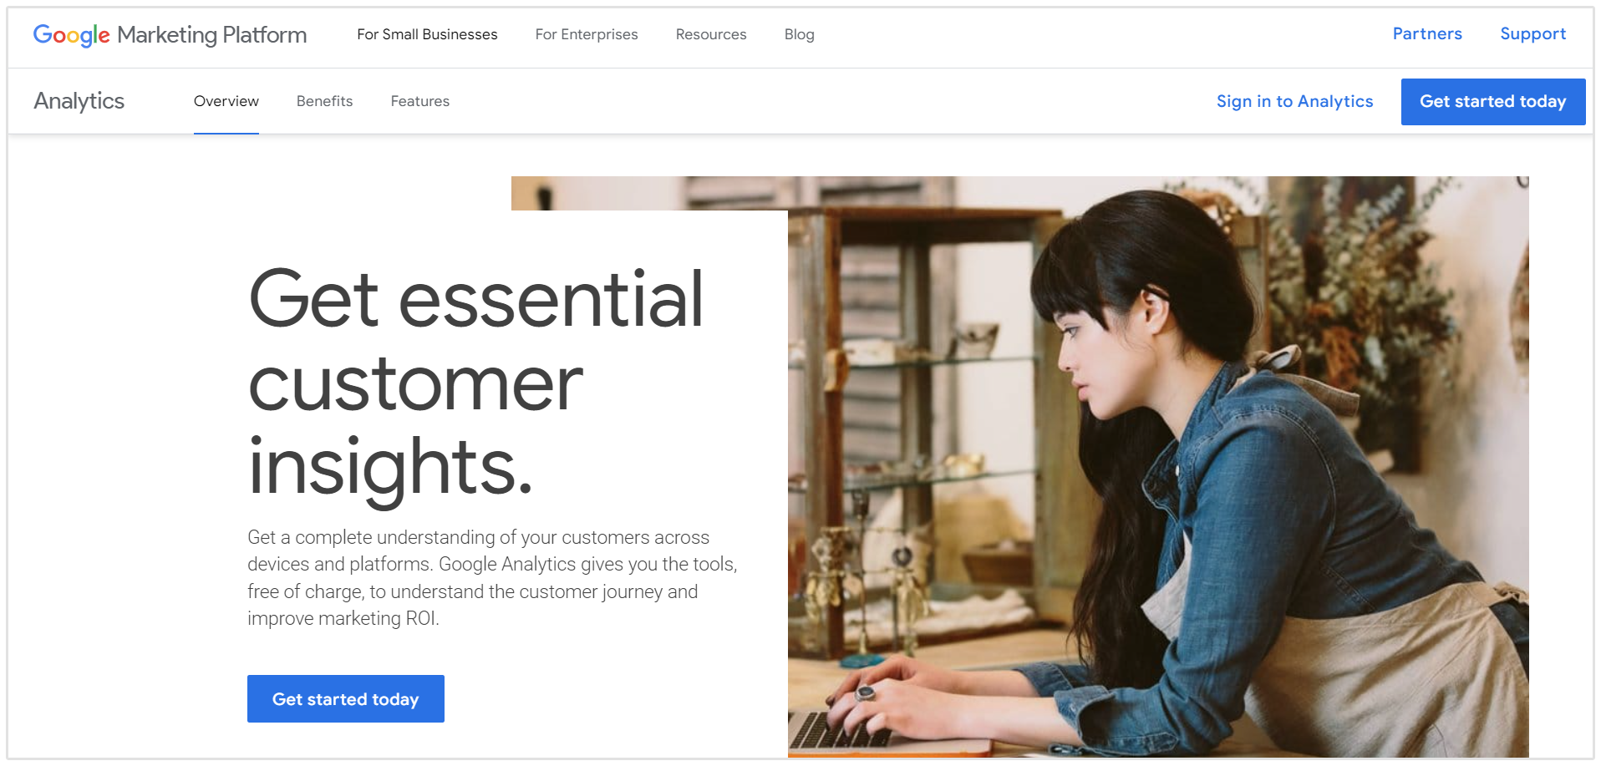1601x766 pixels.
Task: Open the Marketing Platform home link
Action: pos(211,34)
